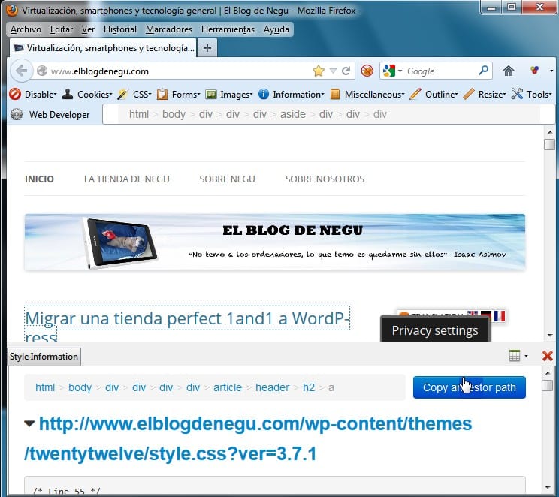Click the article breadcrumb in Style Information path
Image resolution: width=559 pixels, height=497 pixels.
click(228, 387)
